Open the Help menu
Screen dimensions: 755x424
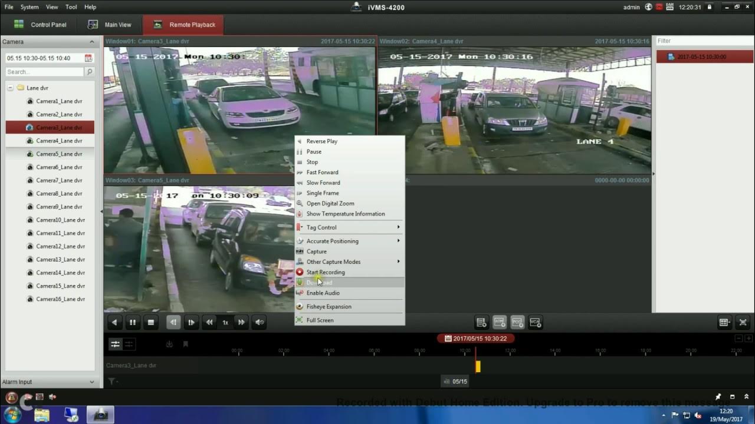coord(90,7)
